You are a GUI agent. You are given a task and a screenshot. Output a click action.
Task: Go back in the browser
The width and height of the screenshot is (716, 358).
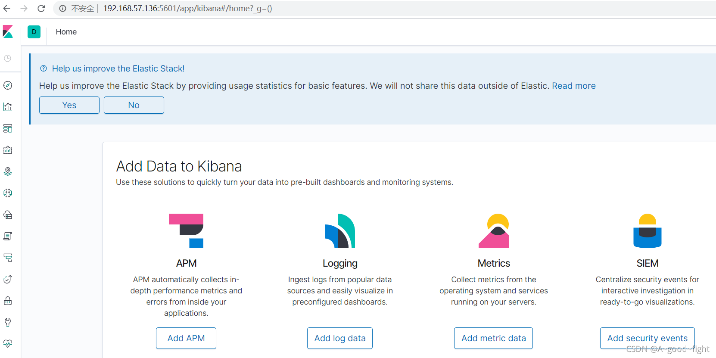pyautogui.click(x=7, y=9)
